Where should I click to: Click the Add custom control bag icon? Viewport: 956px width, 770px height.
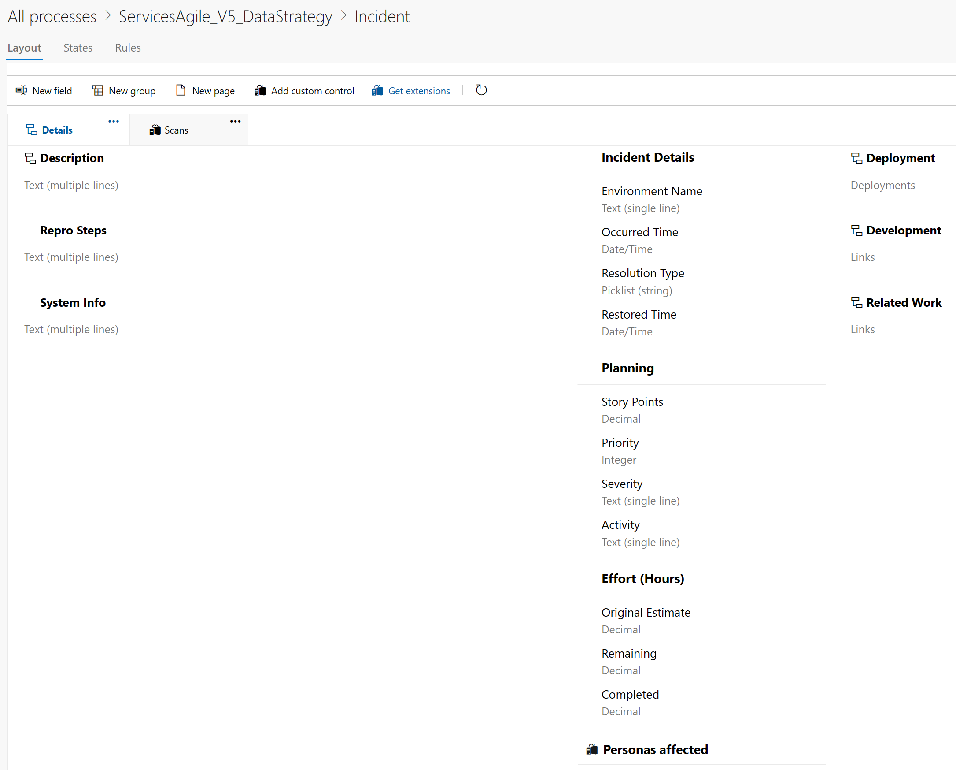(x=260, y=90)
